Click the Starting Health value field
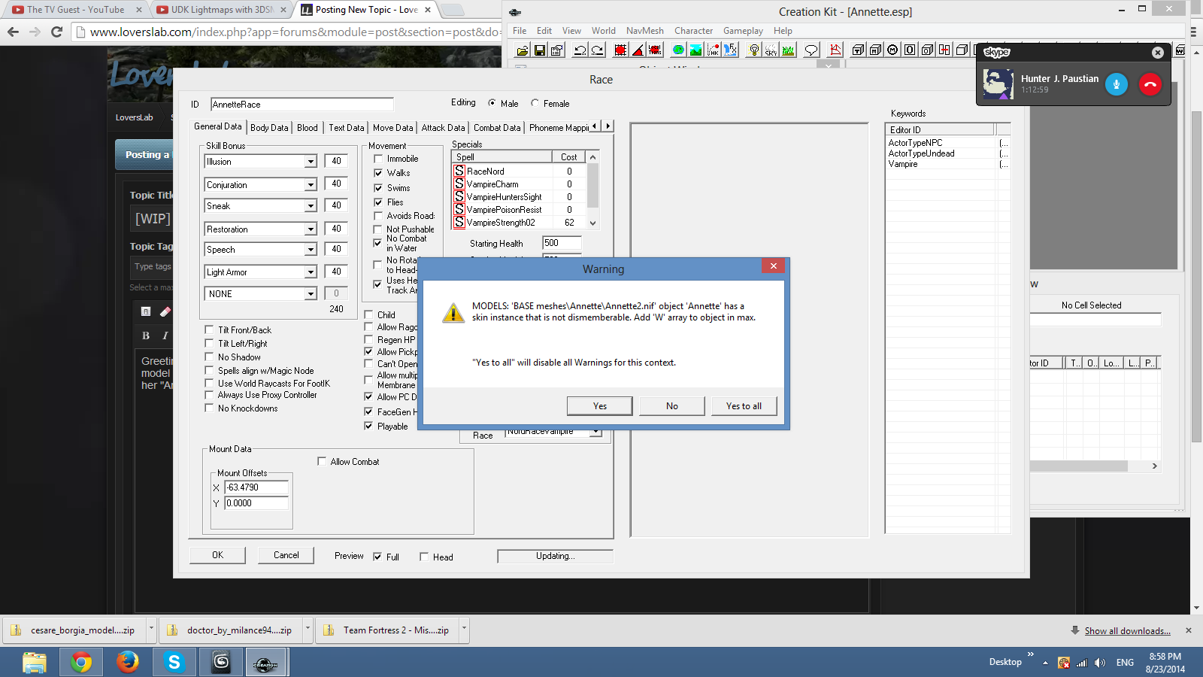This screenshot has height=677, width=1203. click(x=562, y=243)
